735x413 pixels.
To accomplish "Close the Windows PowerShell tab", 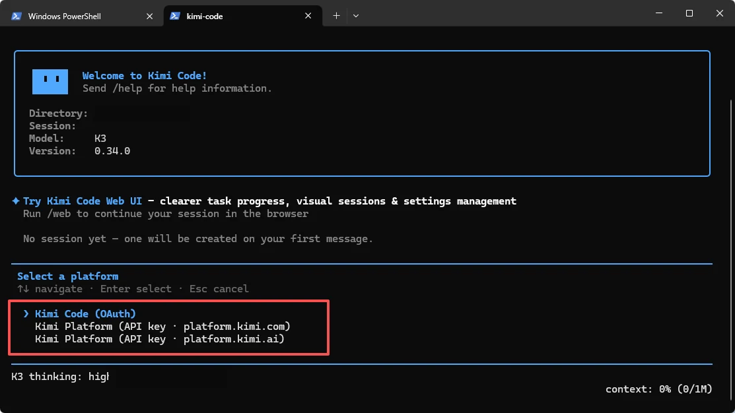I will coord(149,16).
